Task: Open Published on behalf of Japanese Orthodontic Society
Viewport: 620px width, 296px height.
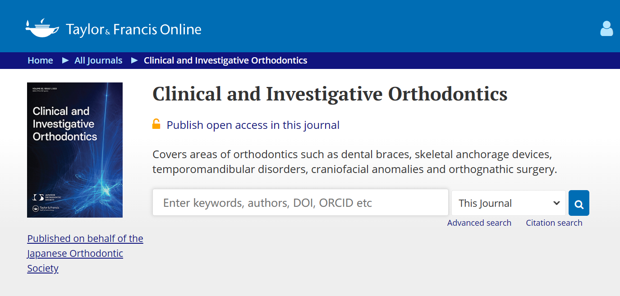Action: click(85, 253)
